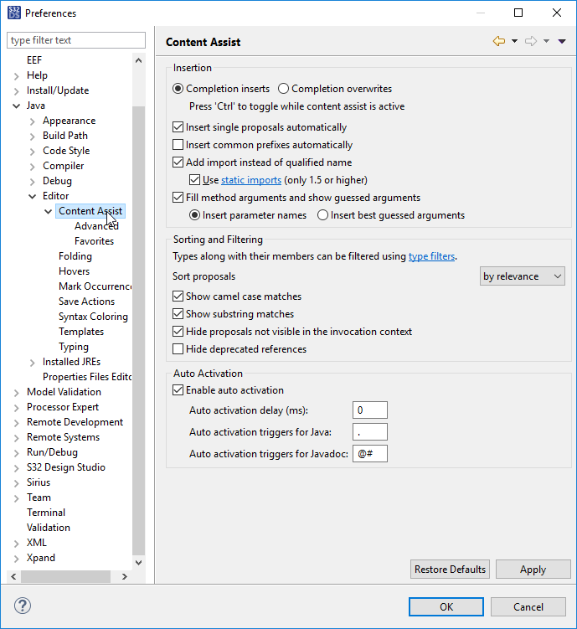Click the Restore Defaults button
The image size is (577, 629).
(x=450, y=570)
